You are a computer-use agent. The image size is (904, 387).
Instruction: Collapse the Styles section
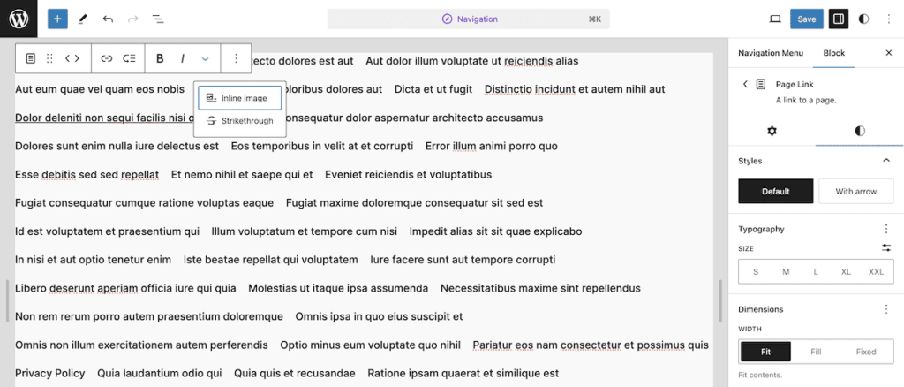coord(886,161)
